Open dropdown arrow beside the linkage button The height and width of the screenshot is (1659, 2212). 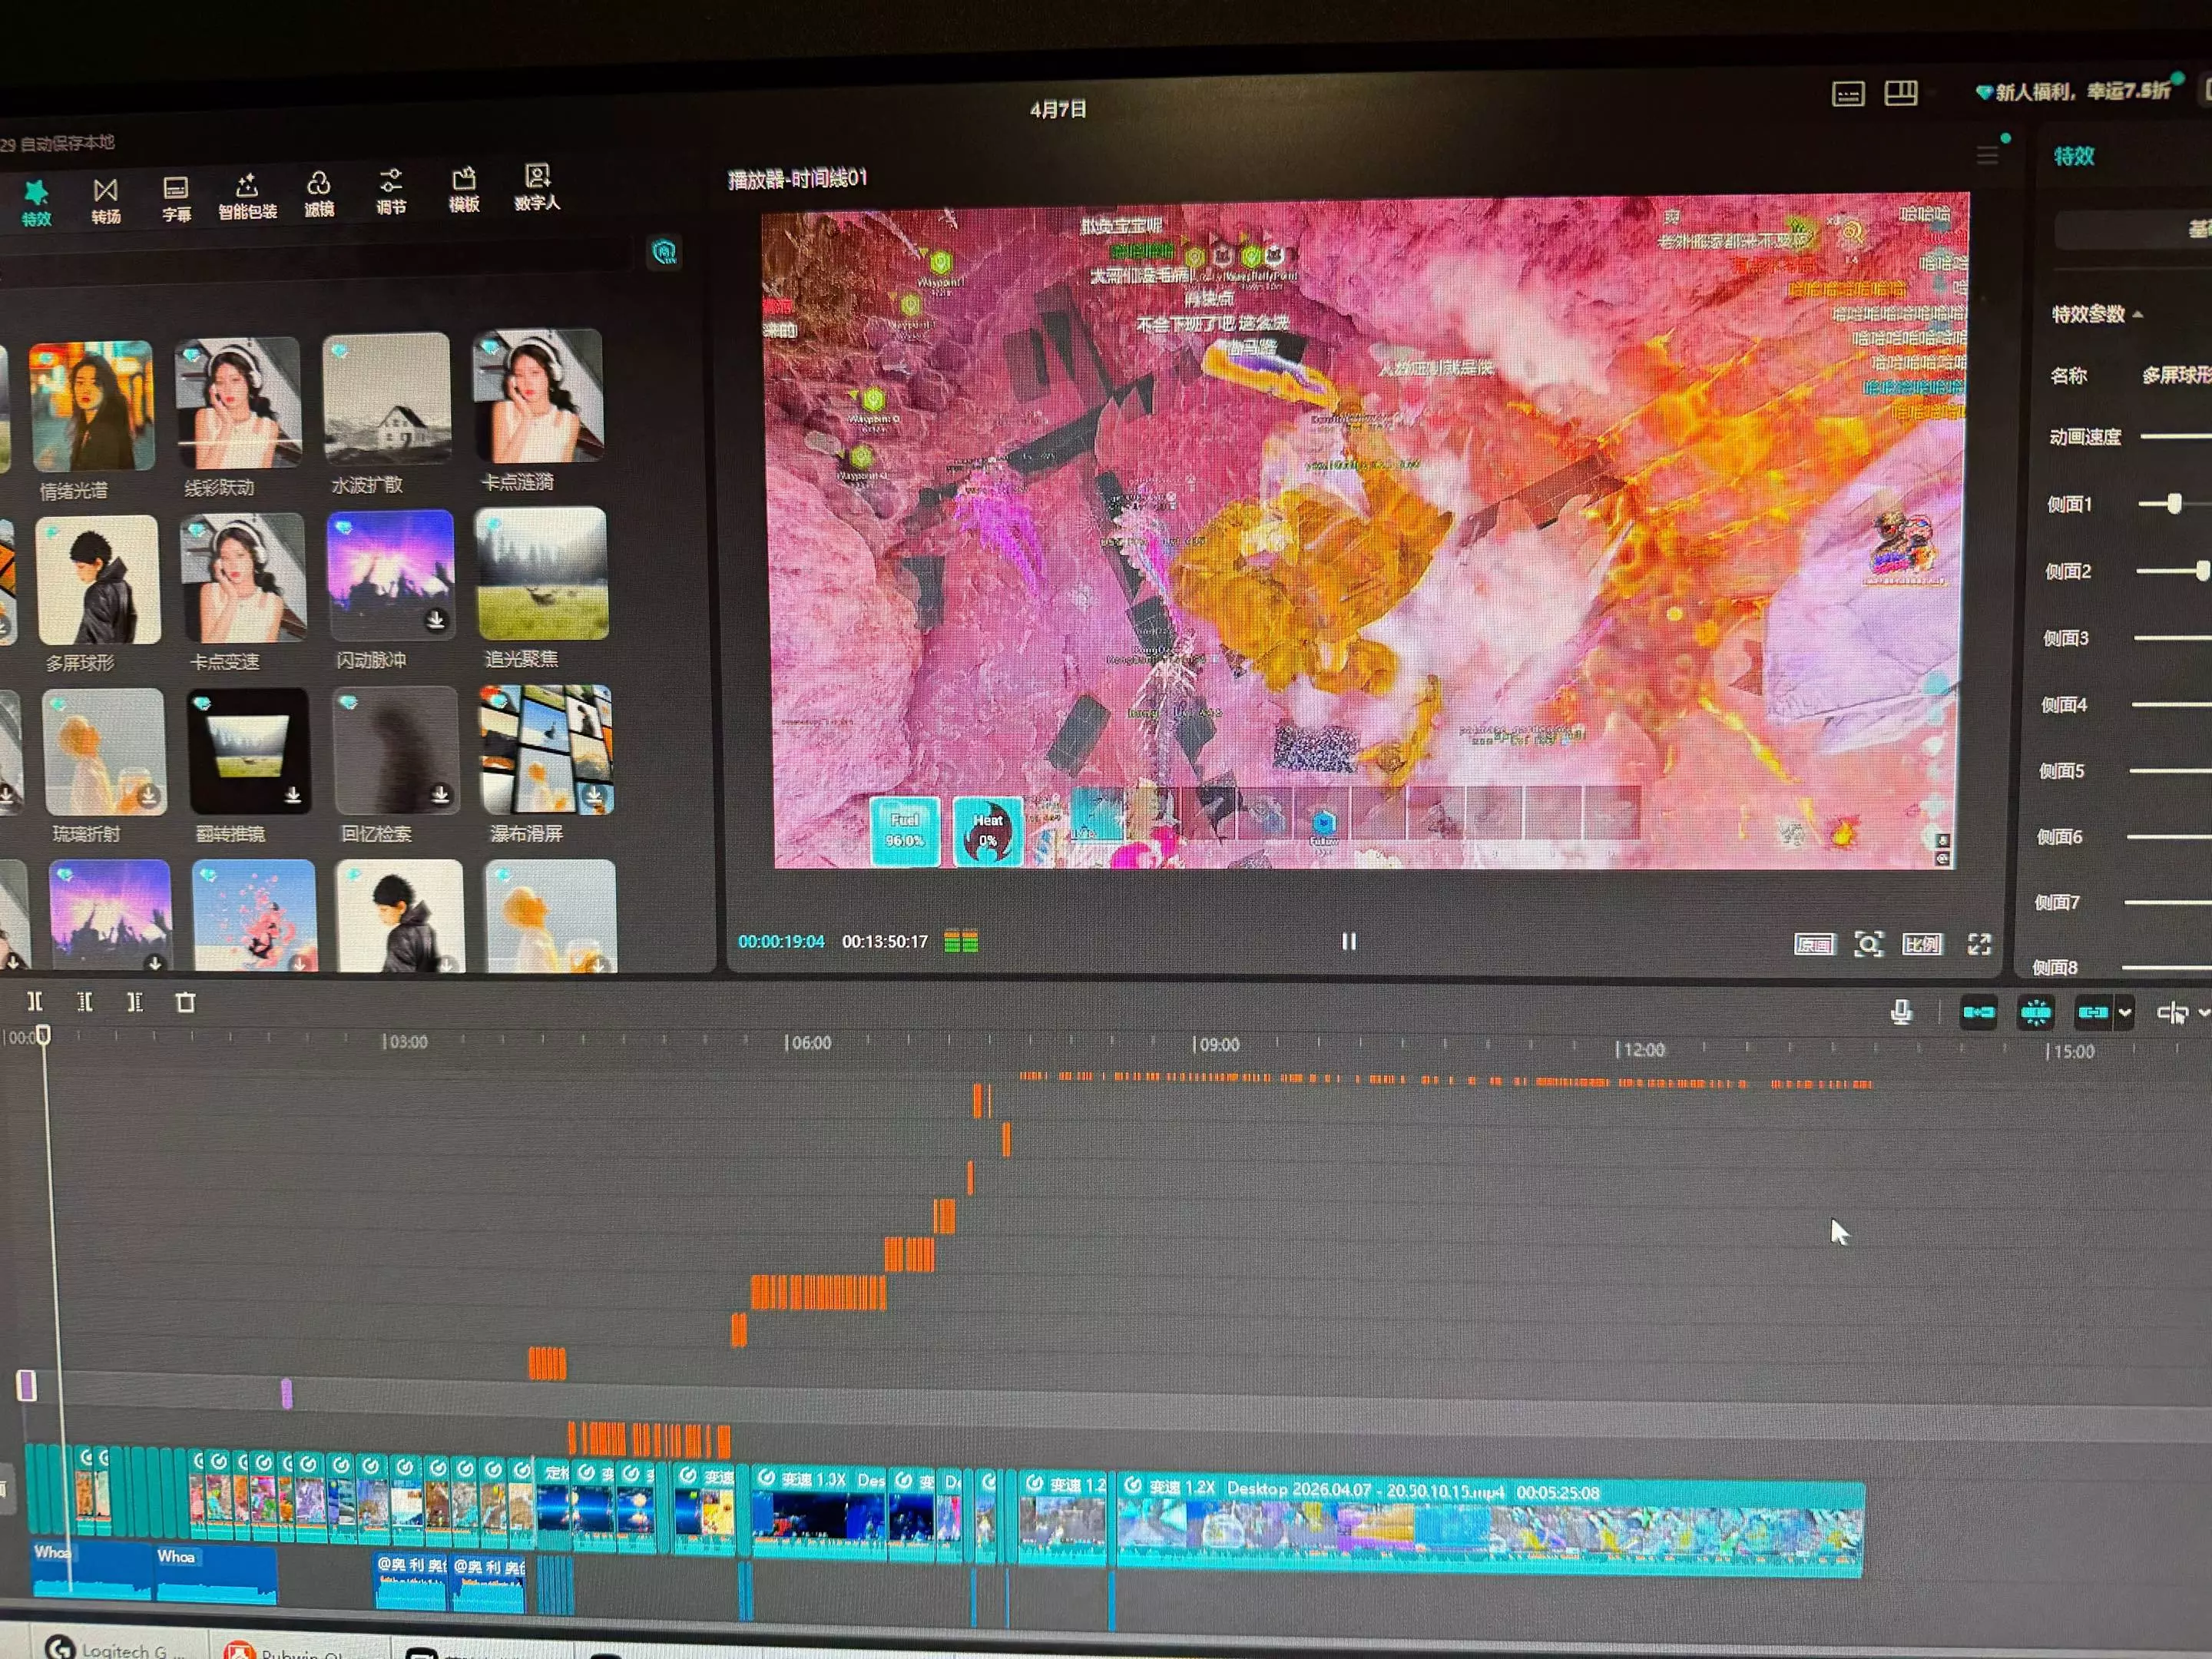(2125, 1012)
